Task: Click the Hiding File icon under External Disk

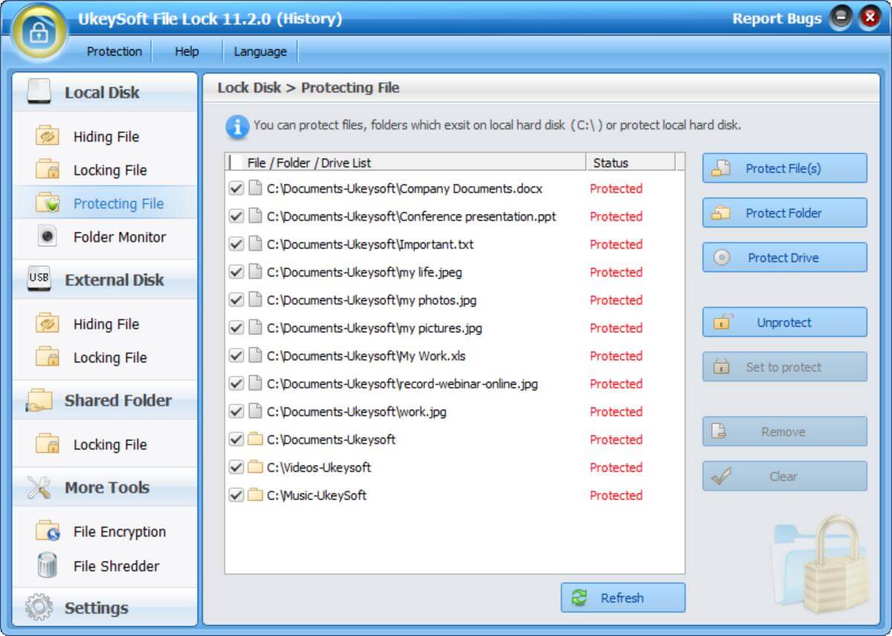Action: pyautogui.click(x=48, y=324)
